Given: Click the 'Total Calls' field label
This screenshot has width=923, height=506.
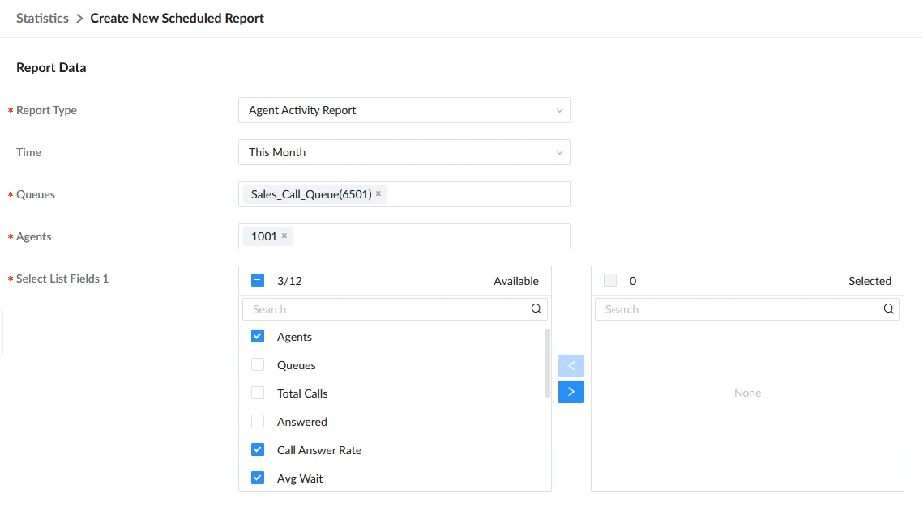Looking at the screenshot, I should pyautogui.click(x=302, y=393).
